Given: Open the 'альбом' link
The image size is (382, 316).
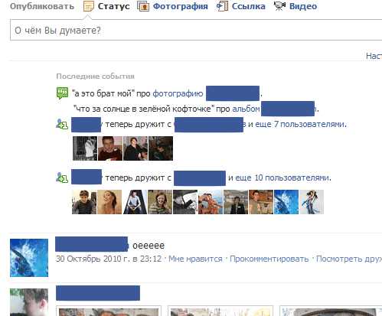Looking at the screenshot, I should tap(246, 109).
